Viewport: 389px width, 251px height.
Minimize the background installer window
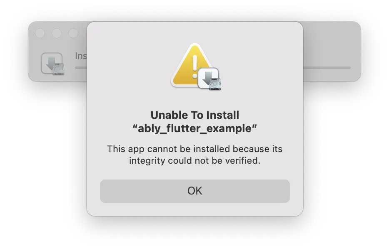point(57,33)
